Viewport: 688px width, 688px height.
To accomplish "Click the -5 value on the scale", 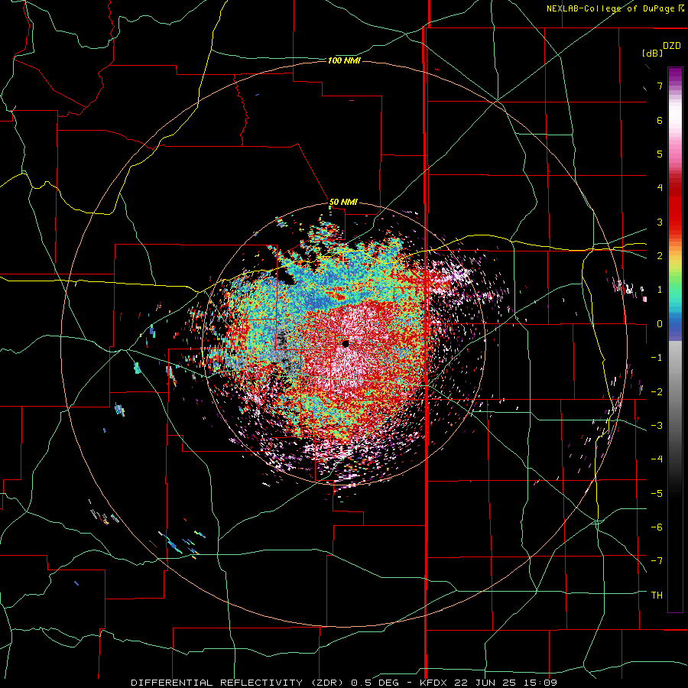I will click(657, 494).
